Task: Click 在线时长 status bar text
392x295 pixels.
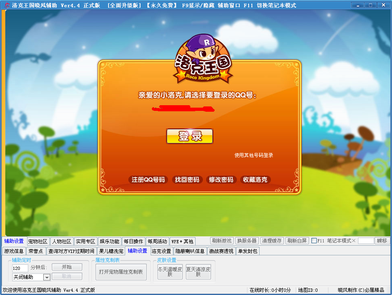Action: click(270, 290)
